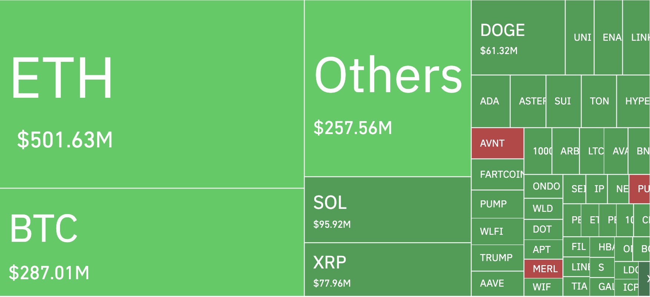650x297 pixels.
Task: Click the SOL $95.92M tile
Action: pos(388,210)
